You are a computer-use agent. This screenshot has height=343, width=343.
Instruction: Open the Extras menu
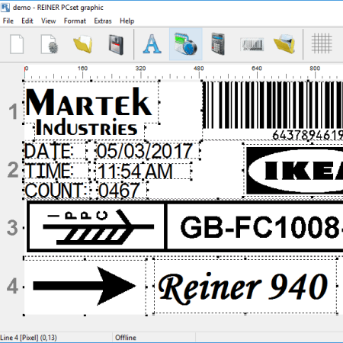103,21
